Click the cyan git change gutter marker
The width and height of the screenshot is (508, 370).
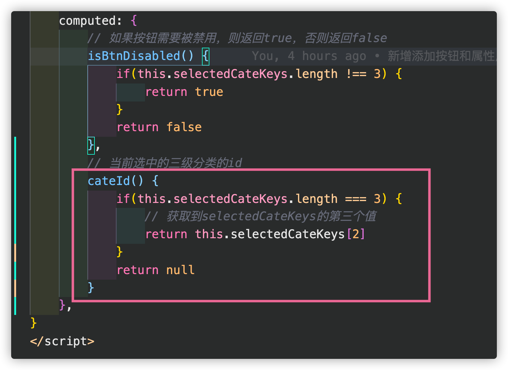(x=15, y=189)
